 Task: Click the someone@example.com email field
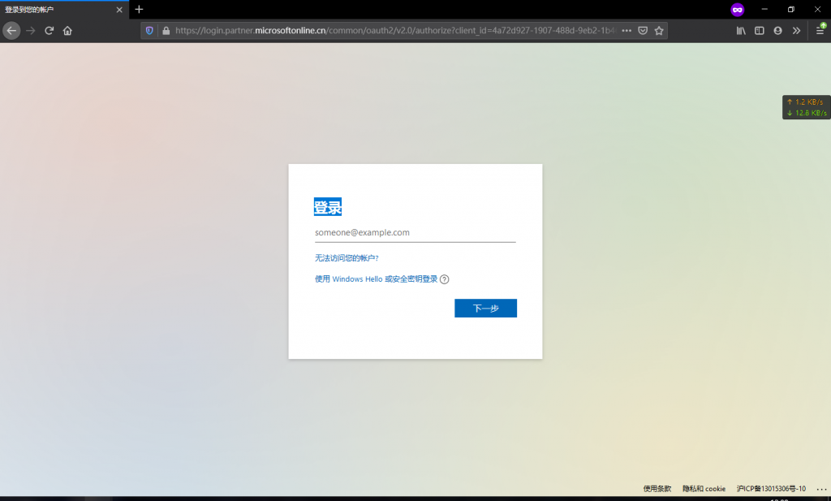(415, 232)
